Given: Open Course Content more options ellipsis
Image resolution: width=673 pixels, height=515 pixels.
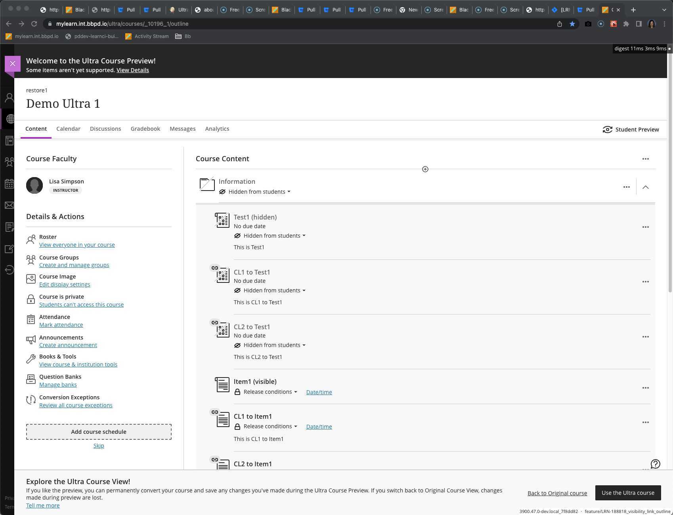Looking at the screenshot, I should [x=645, y=159].
